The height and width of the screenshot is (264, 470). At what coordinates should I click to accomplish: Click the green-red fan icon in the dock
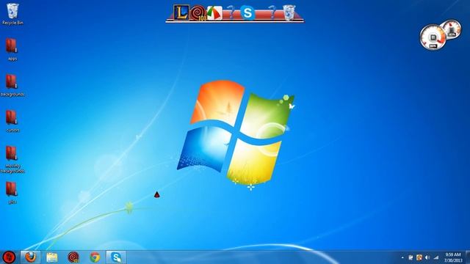click(x=214, y=13)
